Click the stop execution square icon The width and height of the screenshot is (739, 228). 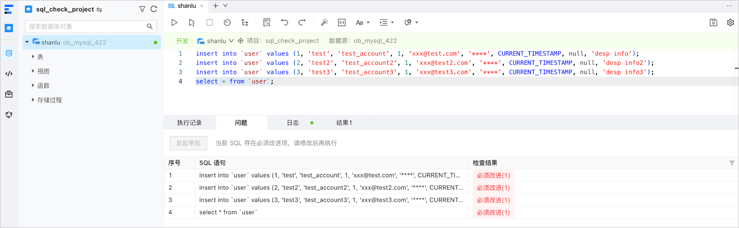(x=209, y=23)
